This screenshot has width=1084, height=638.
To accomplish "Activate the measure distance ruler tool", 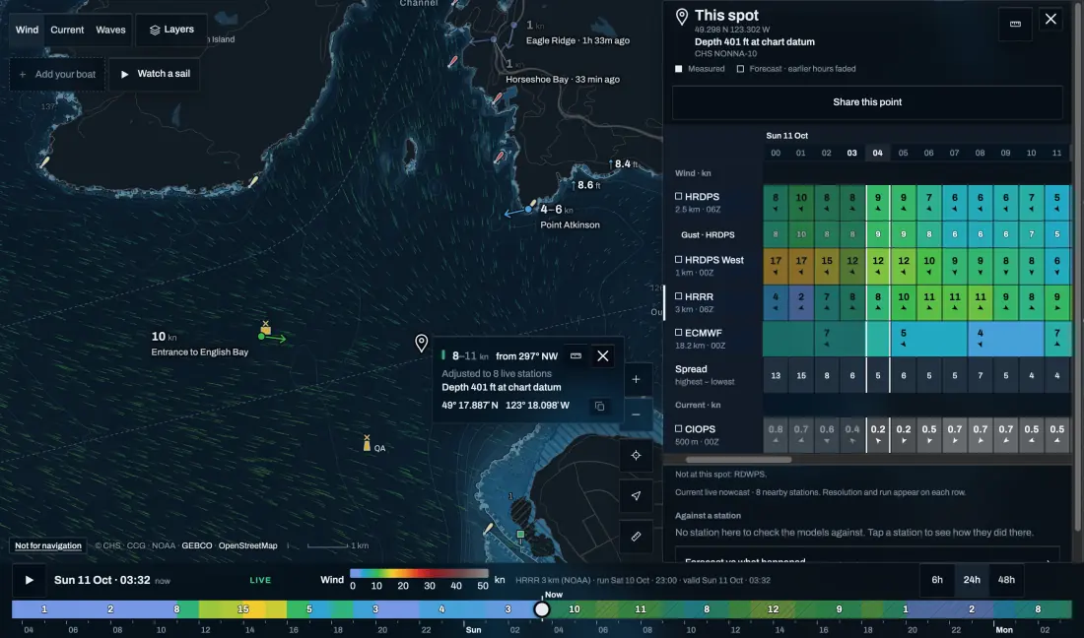I will [x=636, y=537].
